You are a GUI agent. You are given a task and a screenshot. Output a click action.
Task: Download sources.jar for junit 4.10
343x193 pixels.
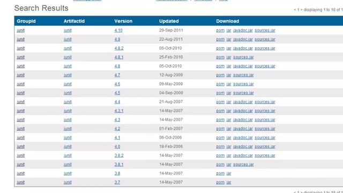[265, 31]
